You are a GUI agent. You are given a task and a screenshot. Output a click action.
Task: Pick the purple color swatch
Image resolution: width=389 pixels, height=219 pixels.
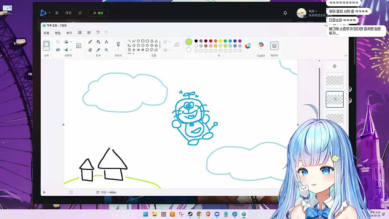[x=240, y=41]
